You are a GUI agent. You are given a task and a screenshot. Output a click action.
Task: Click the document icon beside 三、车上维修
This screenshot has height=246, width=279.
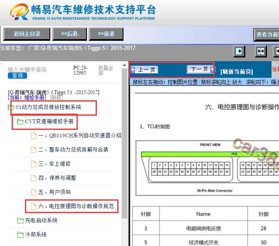(34, 164)
